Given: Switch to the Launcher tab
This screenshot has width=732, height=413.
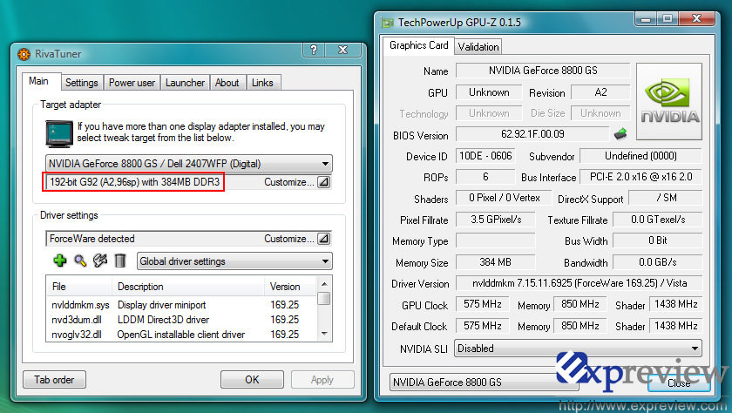Looking at the screenshot, I should pos(185,83).
